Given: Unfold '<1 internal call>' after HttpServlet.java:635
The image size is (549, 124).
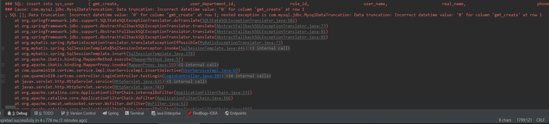Looking at the screenshot, I should pyautogui.click(x=187, y=81).
